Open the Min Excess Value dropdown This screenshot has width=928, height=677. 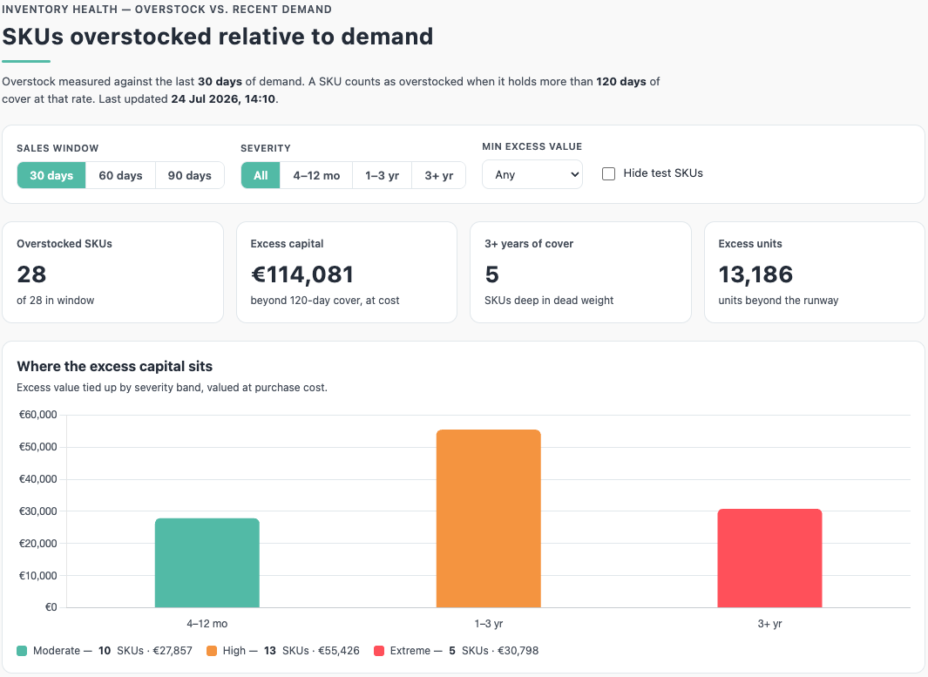click(x=532, y=174)
